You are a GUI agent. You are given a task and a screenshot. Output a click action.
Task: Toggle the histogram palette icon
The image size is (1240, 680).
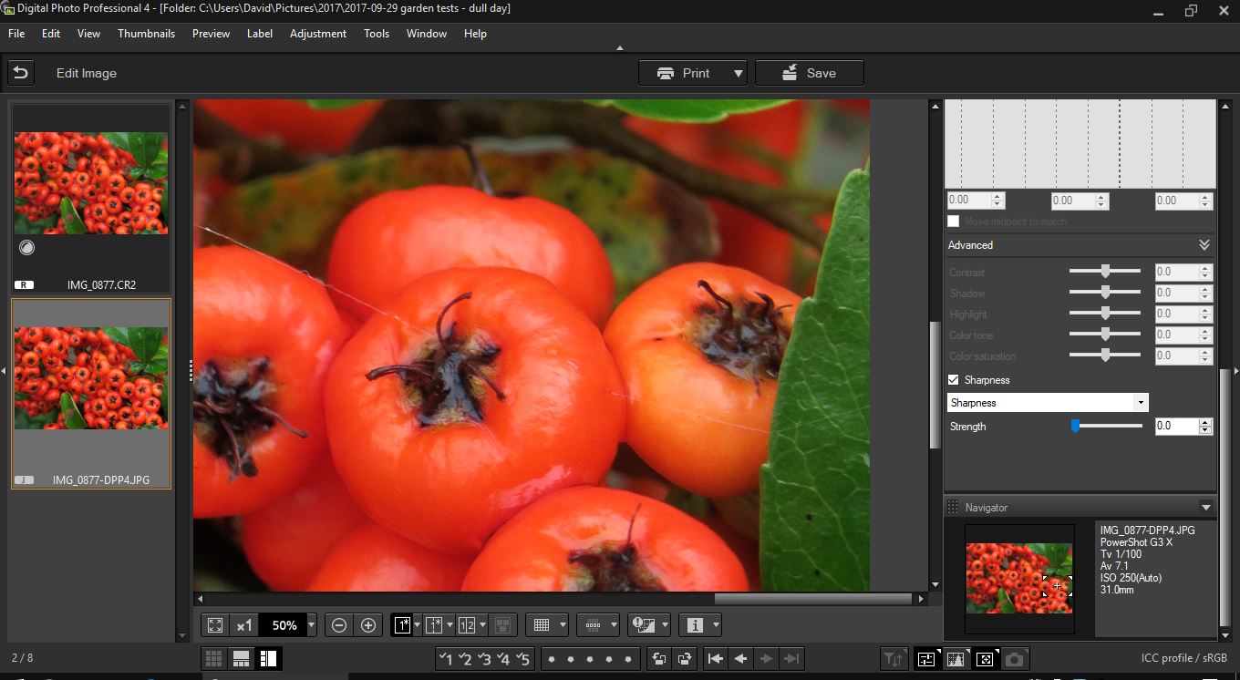tap(956, 659)
